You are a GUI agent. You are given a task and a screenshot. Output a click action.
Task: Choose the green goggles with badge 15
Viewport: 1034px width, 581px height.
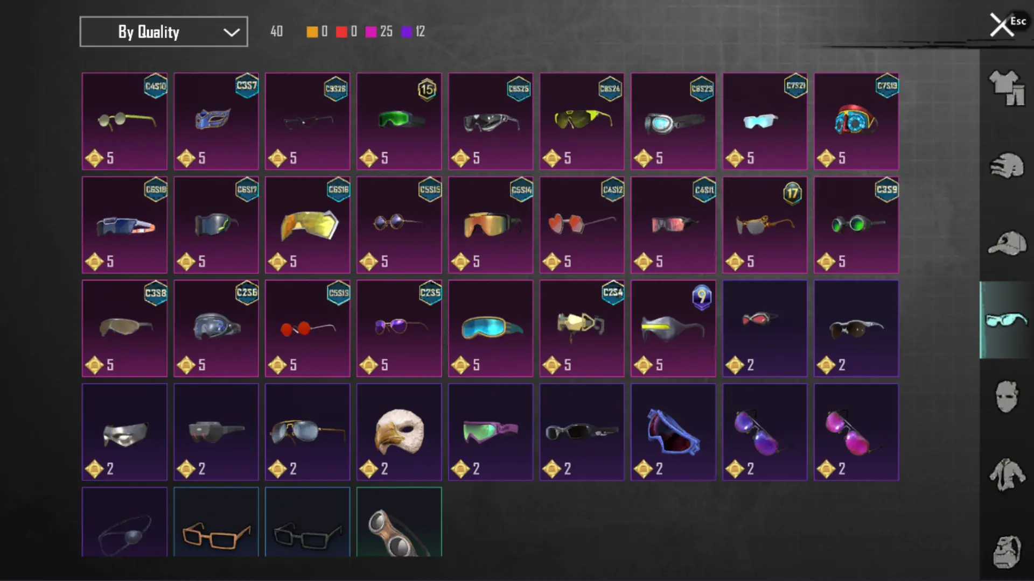(x=399, y=121)
